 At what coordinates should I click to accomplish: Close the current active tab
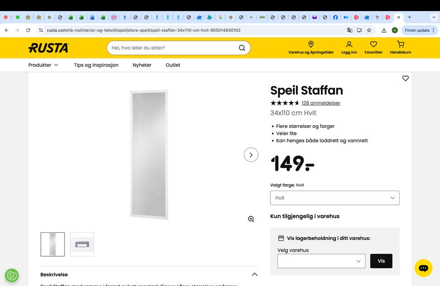[398, 17]
